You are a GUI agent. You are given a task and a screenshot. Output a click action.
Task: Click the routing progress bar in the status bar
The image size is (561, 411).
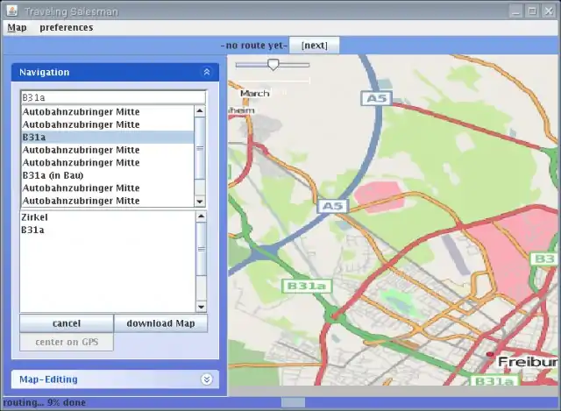293,403
